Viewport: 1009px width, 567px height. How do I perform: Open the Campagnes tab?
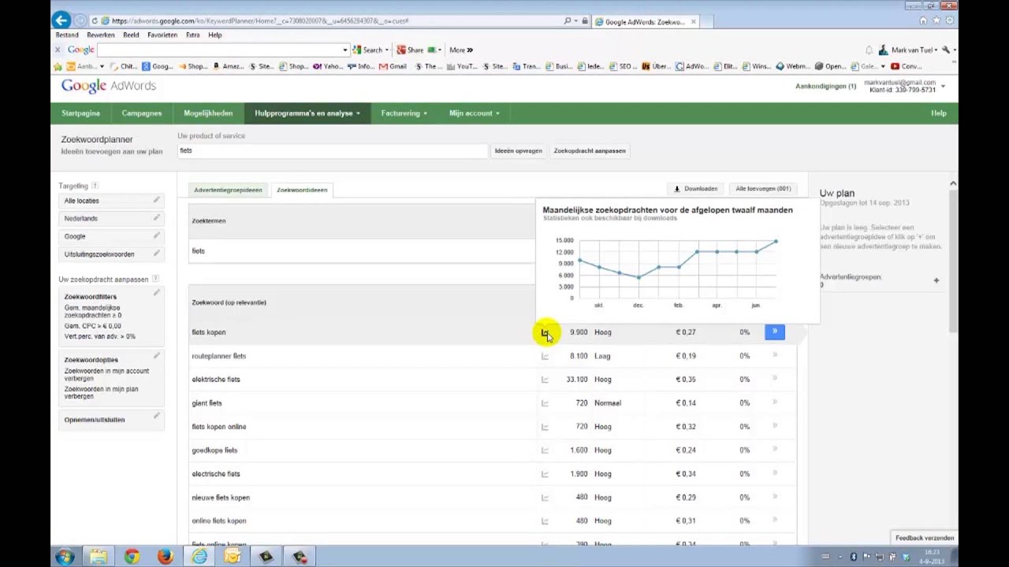(x=142, y=113)
